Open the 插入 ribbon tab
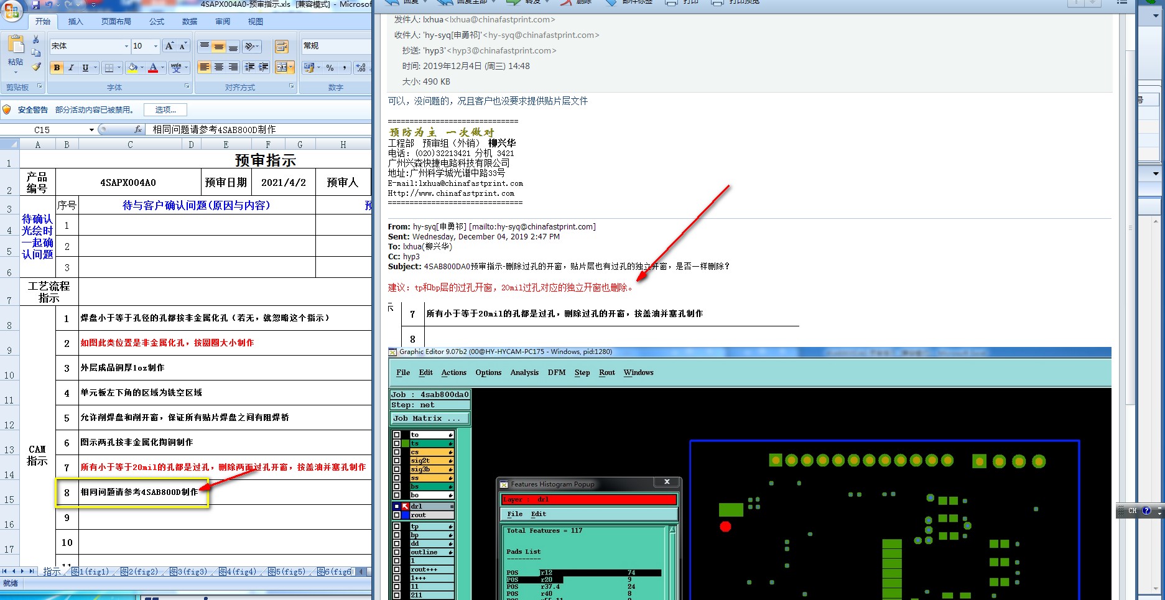This screenshot has height=600, width=1165. (x=75, y=22)
